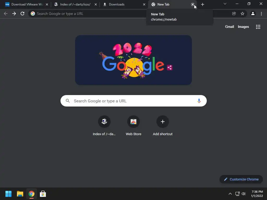This screenshot has width=267, height=200.
Task: Open the Windows Start menu
Action: coord(8,194)
